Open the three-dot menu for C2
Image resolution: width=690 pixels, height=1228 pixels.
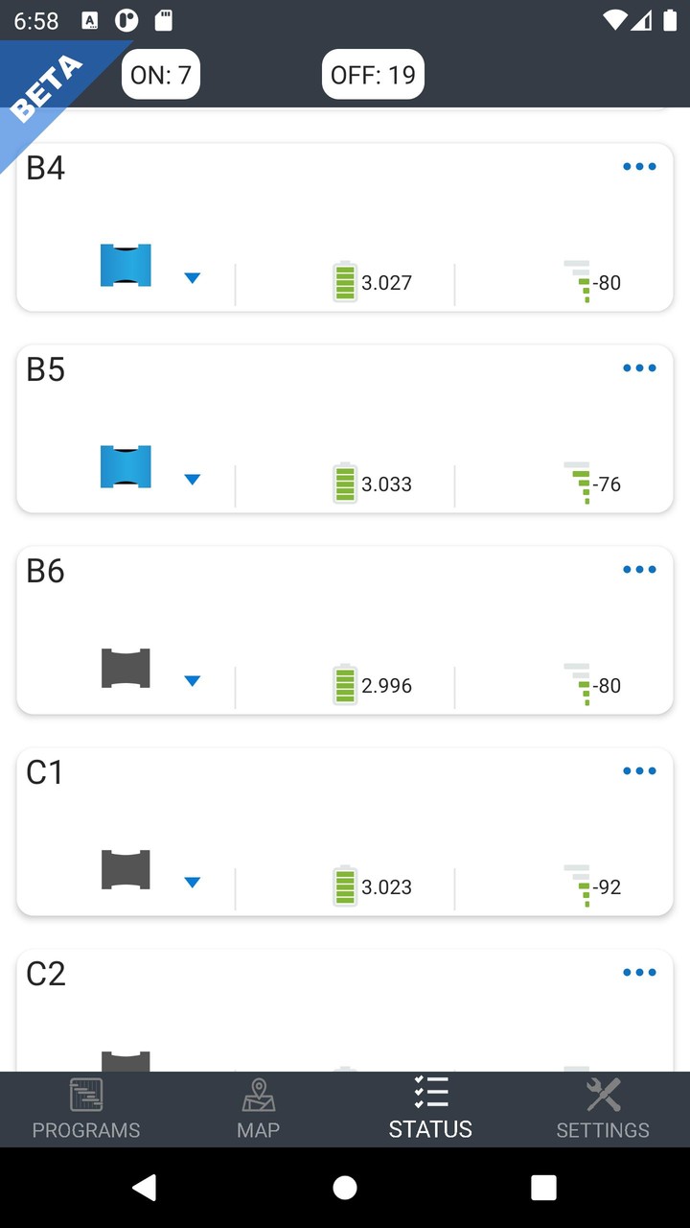[x=639, y=973]
